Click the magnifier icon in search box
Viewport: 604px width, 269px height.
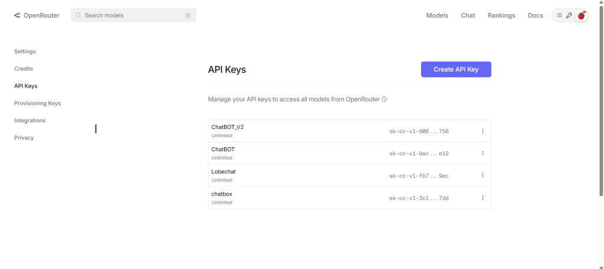pos(78,15)
